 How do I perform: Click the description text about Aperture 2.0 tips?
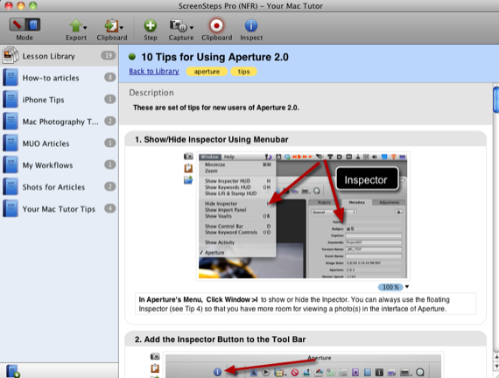216,108
